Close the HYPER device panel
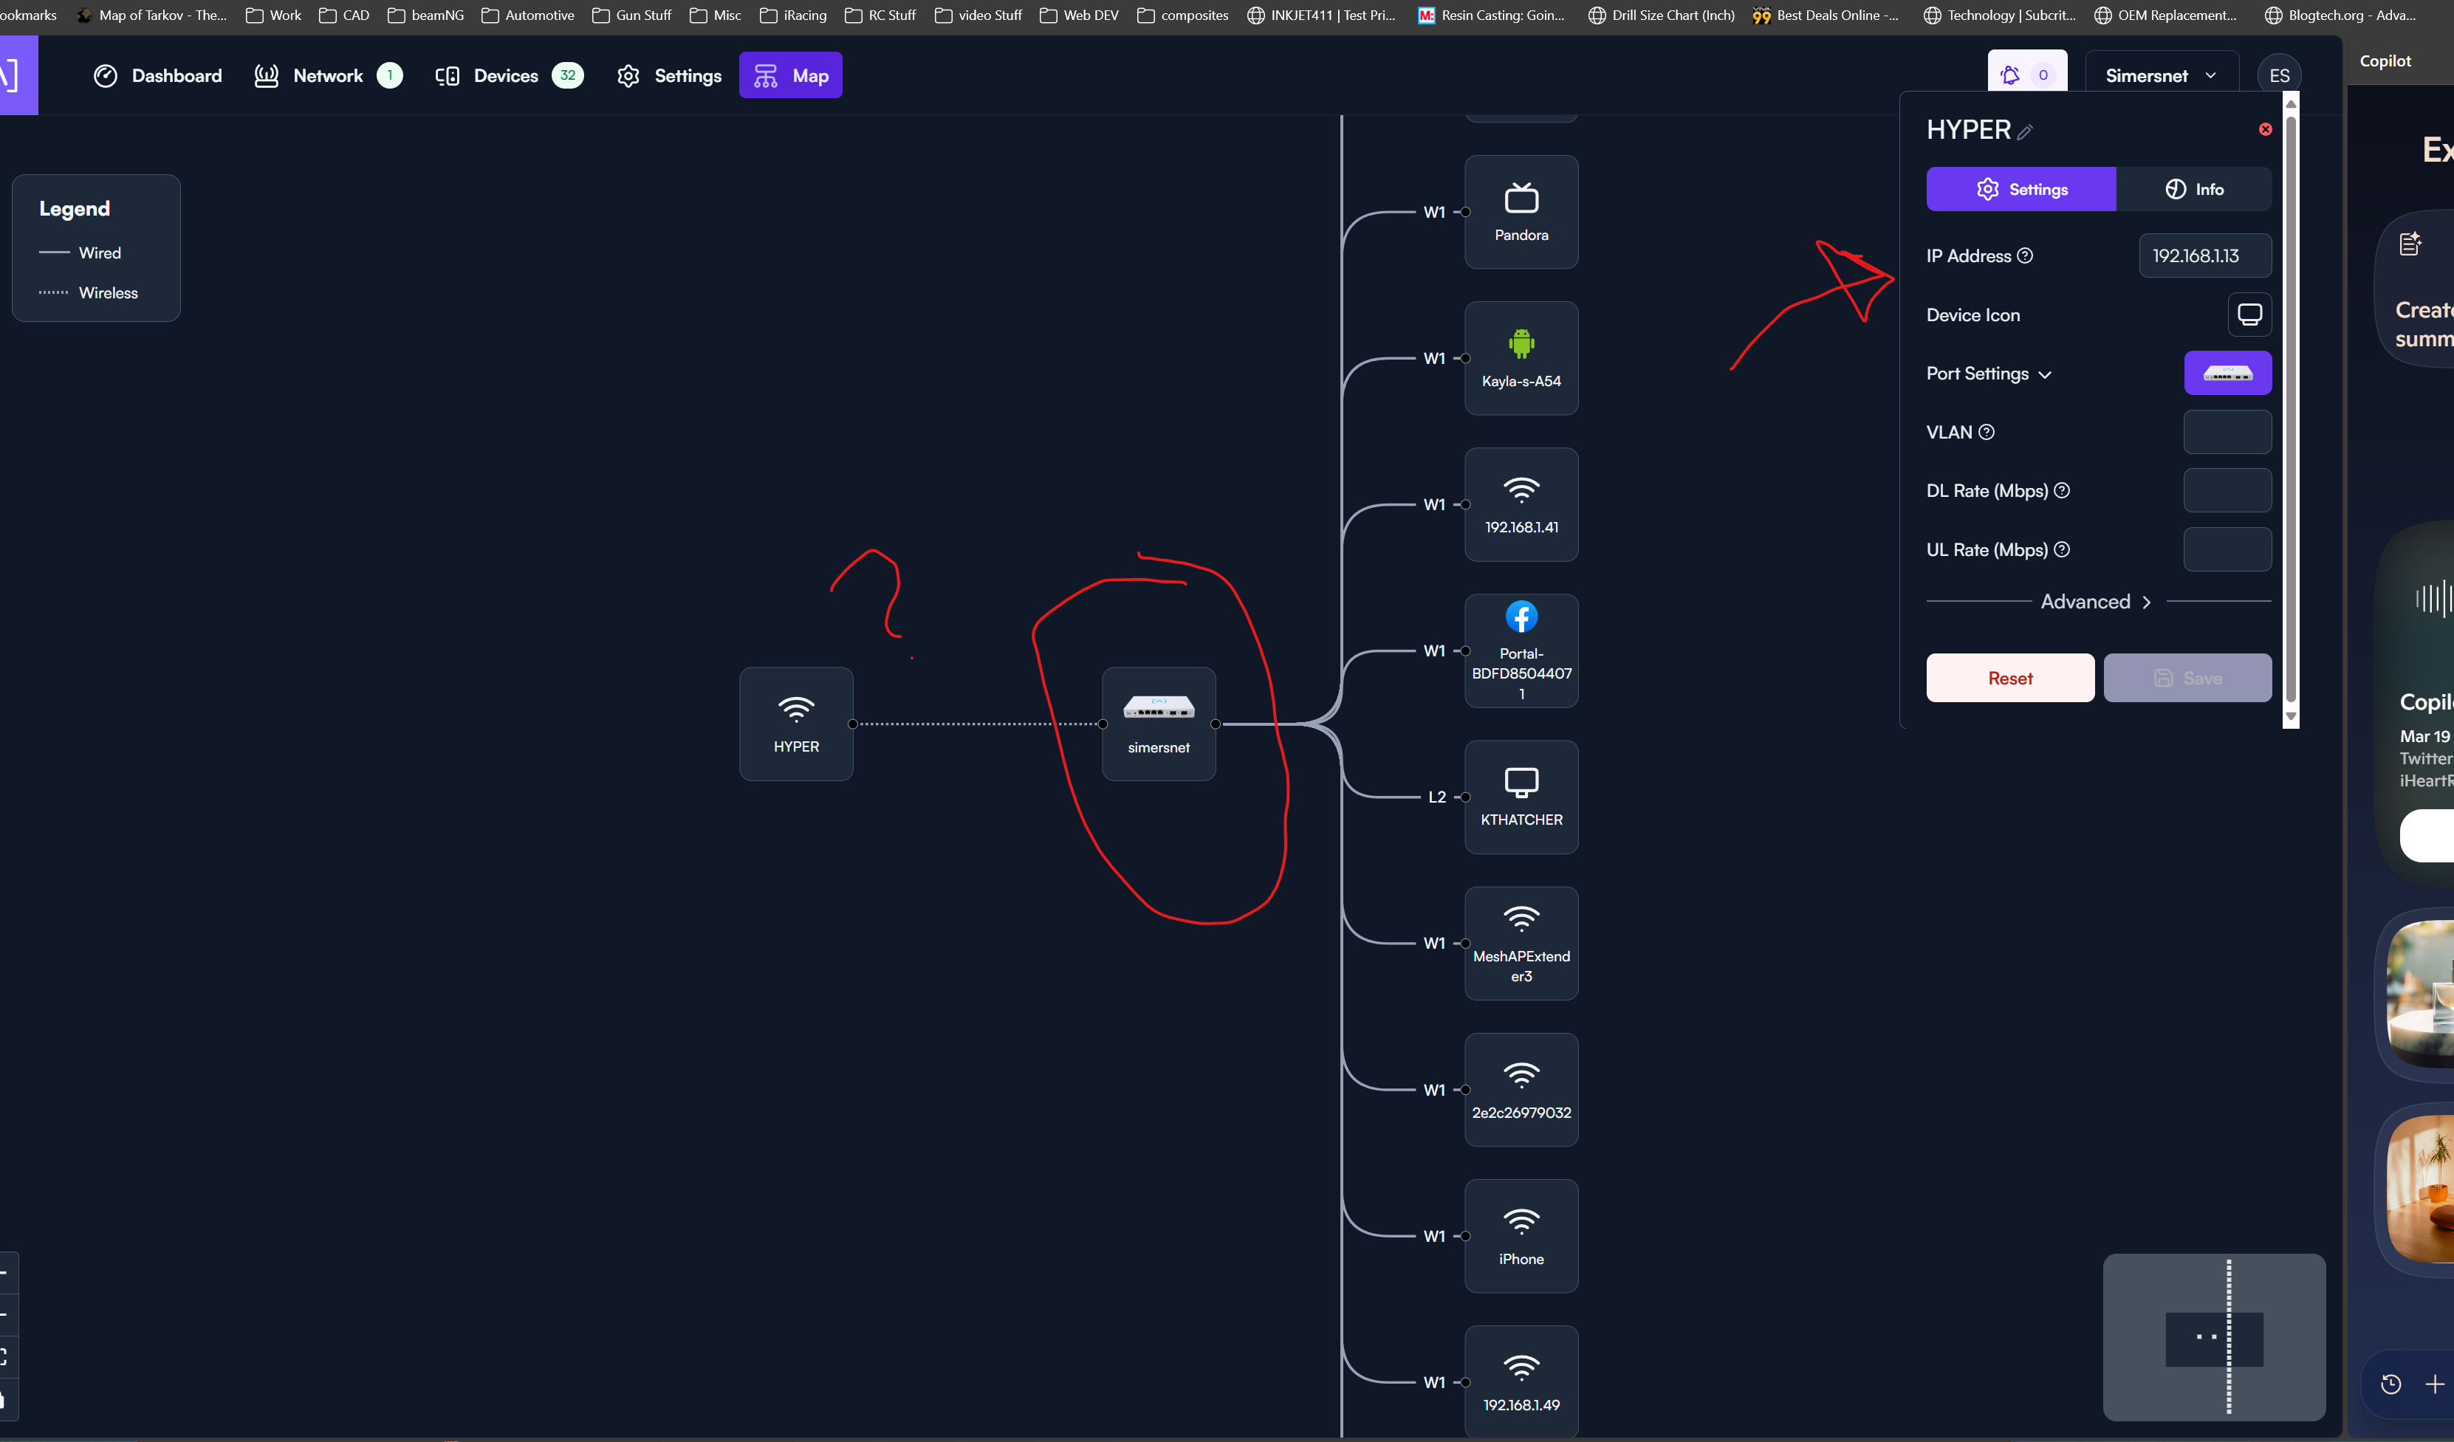 coord(2265,129)
